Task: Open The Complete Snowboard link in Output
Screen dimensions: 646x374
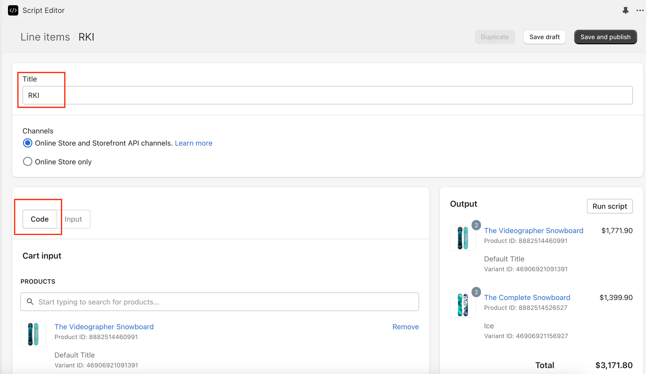Action: (x=527, y=297)
